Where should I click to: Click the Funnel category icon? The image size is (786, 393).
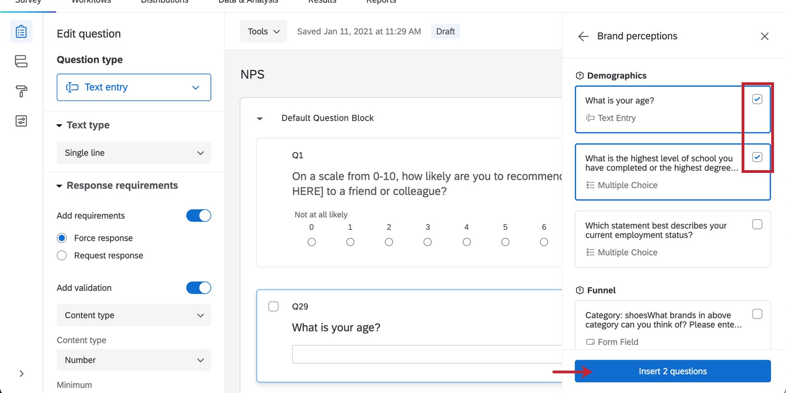pos(580,290)
